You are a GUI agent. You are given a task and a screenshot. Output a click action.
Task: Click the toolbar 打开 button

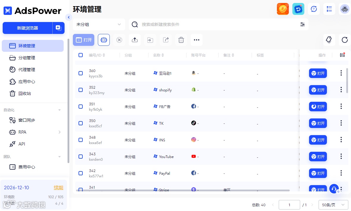[84, 40]
